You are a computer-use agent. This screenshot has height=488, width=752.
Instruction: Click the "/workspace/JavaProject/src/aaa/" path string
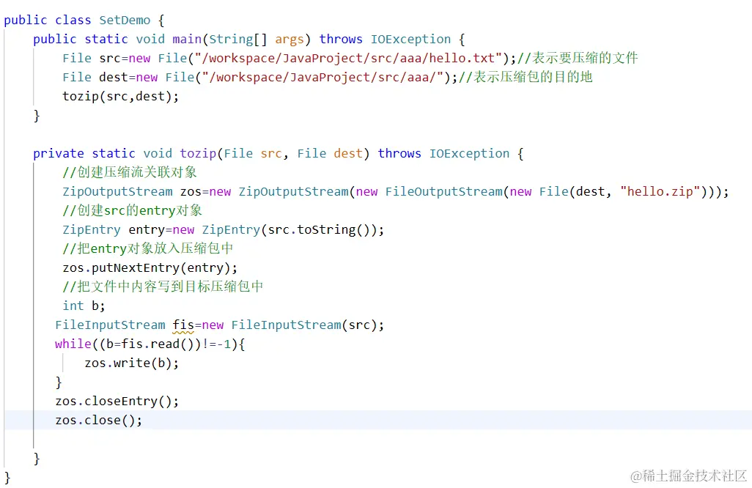[x=323, y=77]
